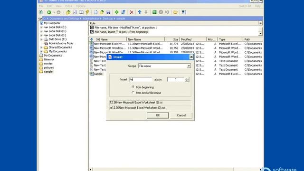Screen dimensions: 304x171
Task: Sort file list by Modified column
Action: [193, 39]
